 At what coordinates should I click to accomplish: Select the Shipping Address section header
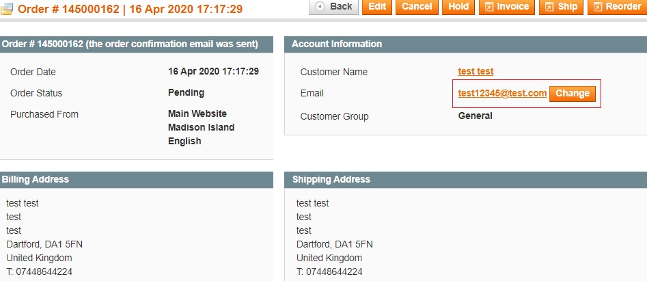(x=331, y=180)
